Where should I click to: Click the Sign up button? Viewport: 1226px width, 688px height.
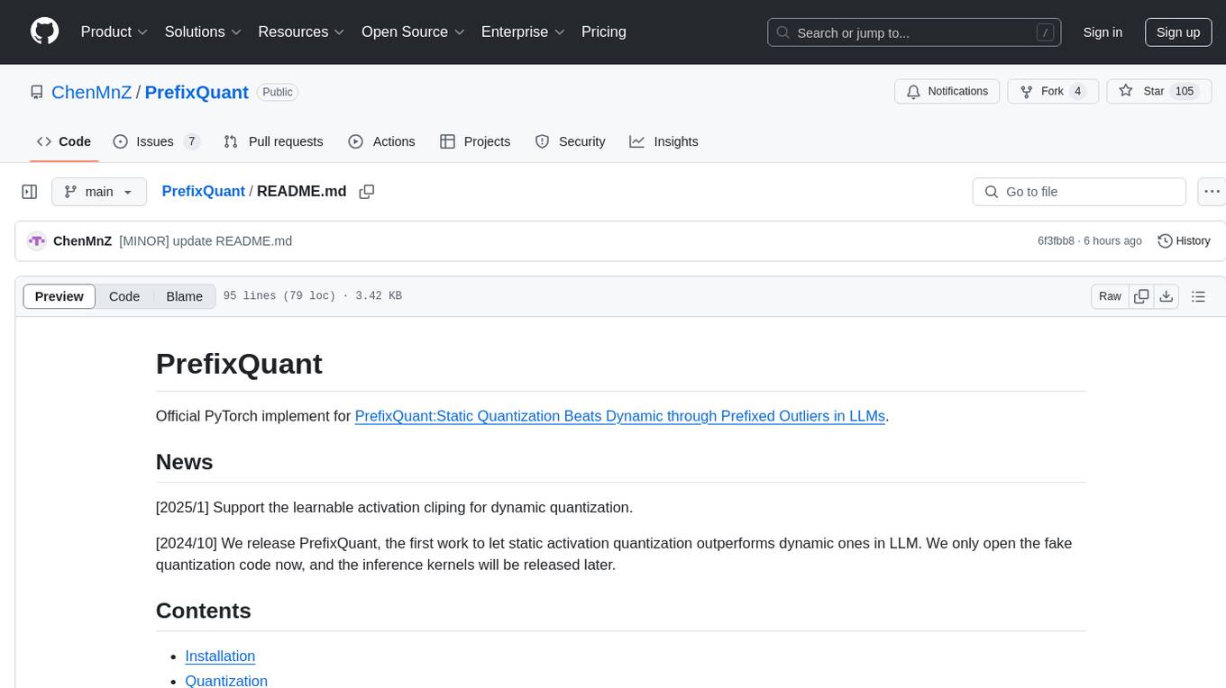[x=1178, y=32]
